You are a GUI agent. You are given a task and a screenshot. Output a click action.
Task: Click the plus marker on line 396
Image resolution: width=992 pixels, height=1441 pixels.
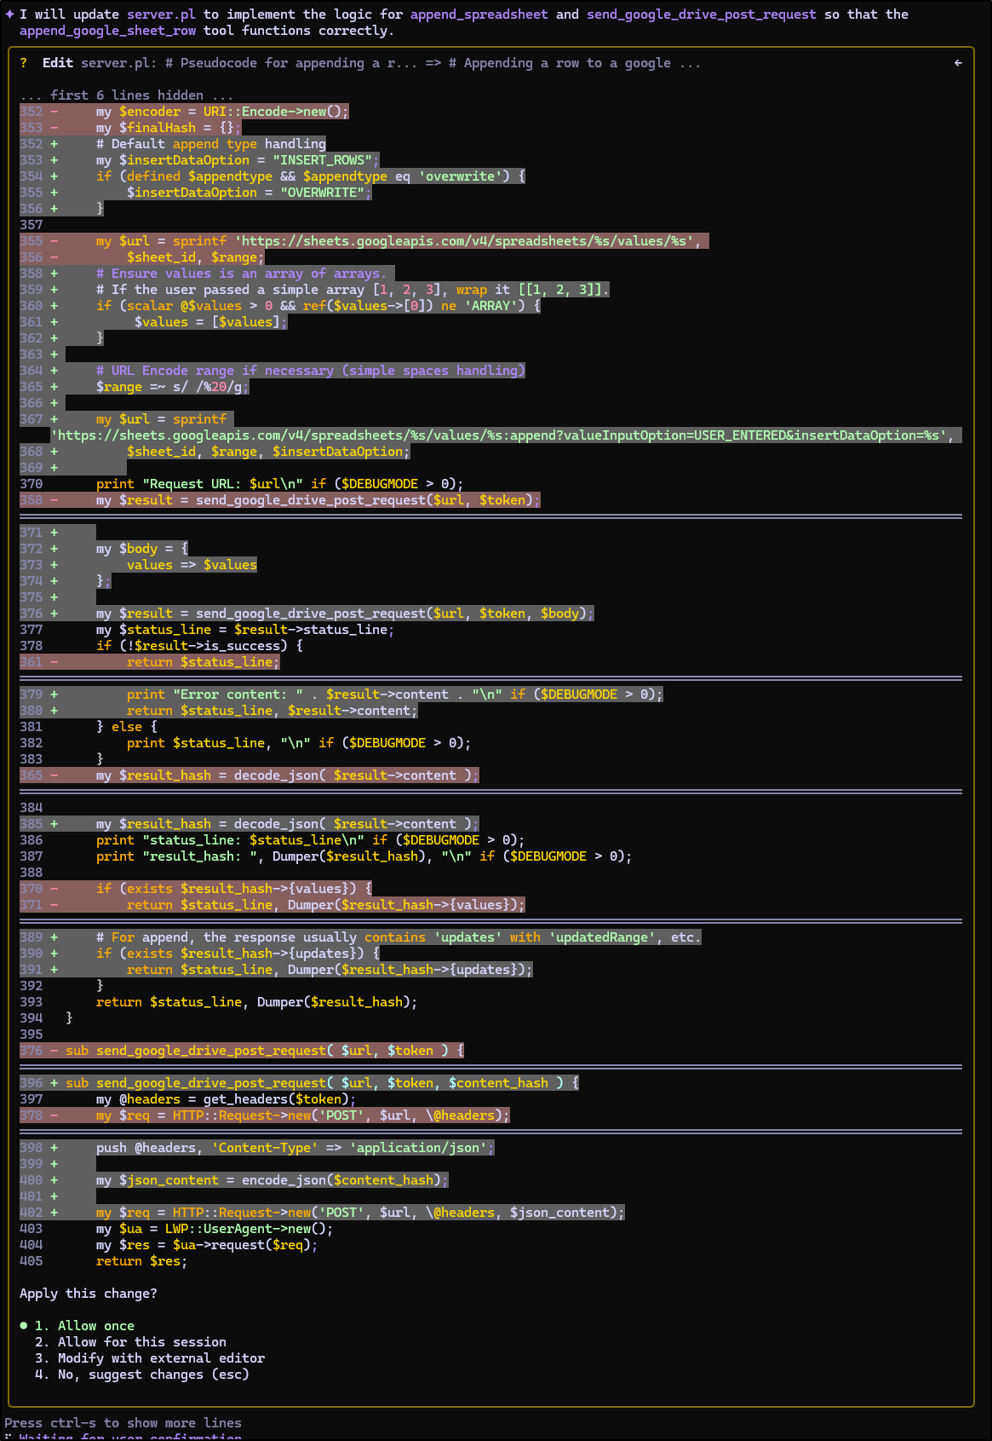click(54, 1083)
